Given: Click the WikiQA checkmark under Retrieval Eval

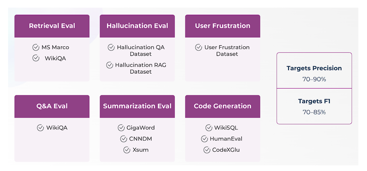Looking at the screenshot, I should [x=36, y=58].
